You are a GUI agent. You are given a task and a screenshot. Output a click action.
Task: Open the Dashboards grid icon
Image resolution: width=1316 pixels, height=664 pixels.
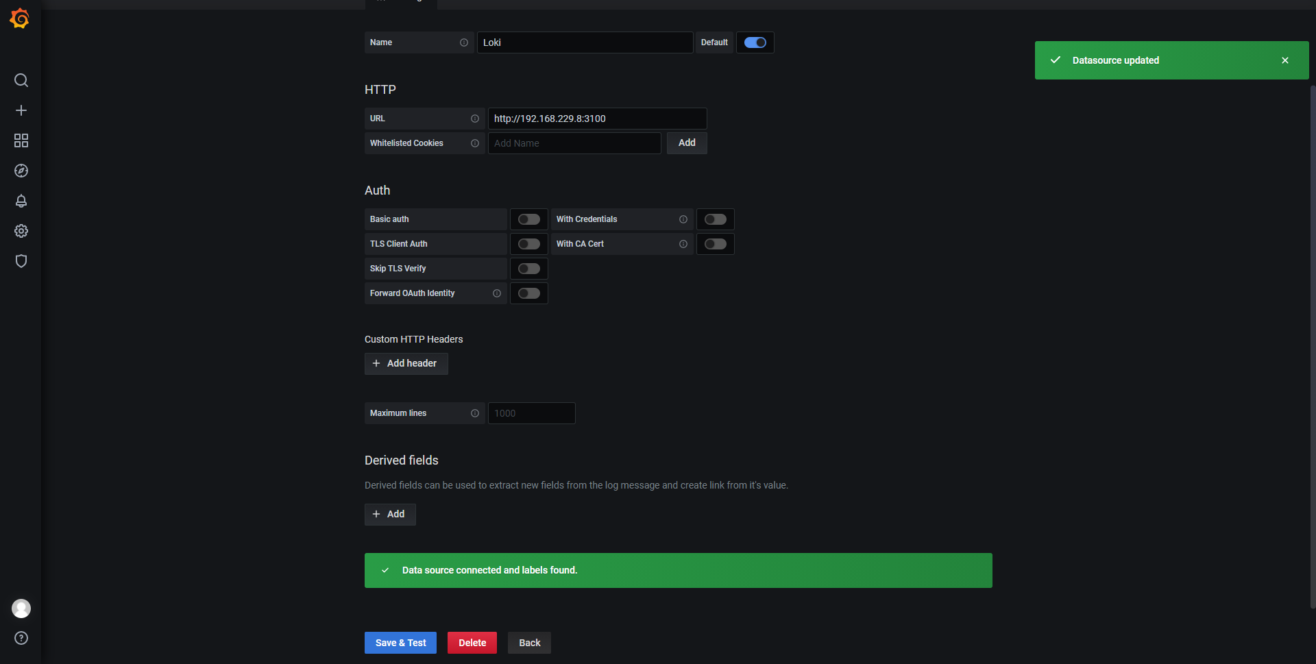pyautogui.click(x=21, y=140)
